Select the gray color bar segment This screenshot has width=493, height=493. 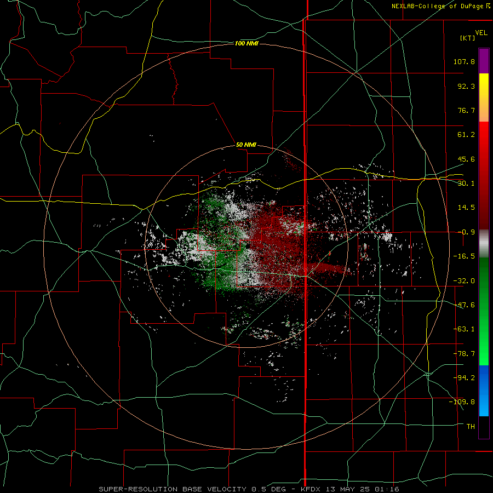[x=484, y=243]
